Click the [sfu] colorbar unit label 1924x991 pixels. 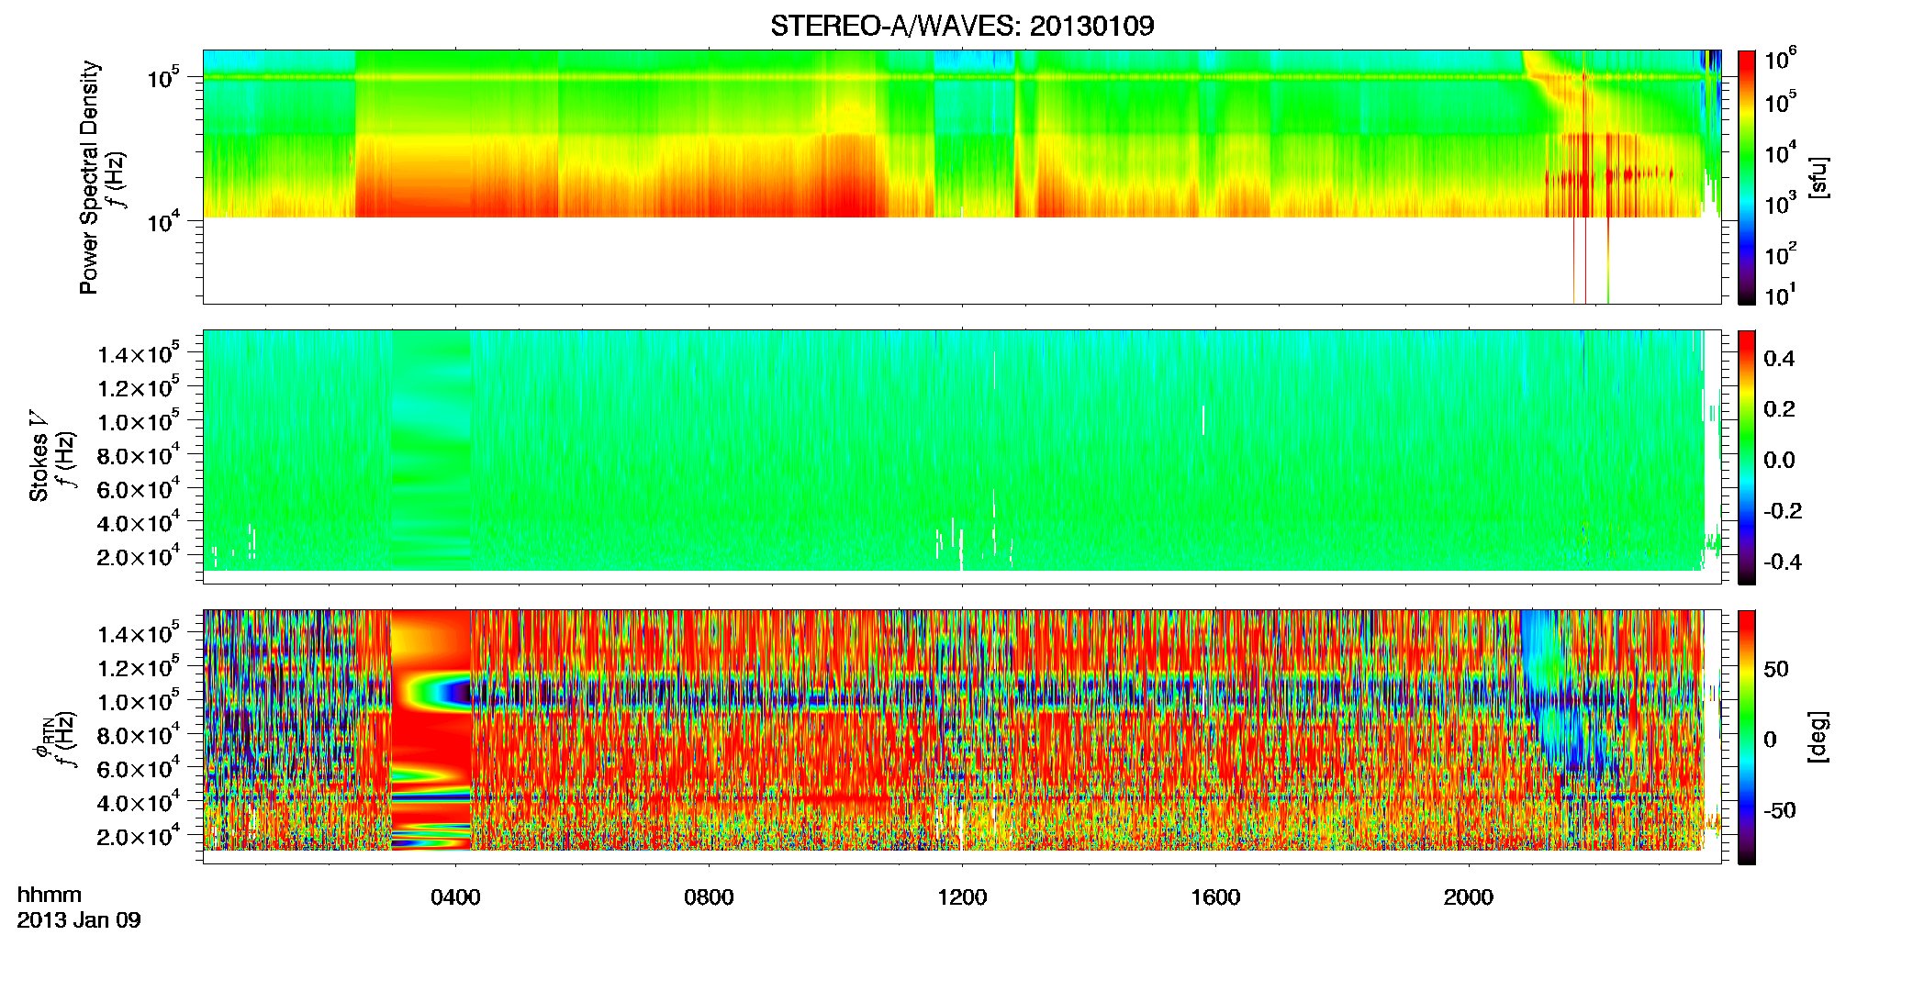click(x=1819, y=177)
